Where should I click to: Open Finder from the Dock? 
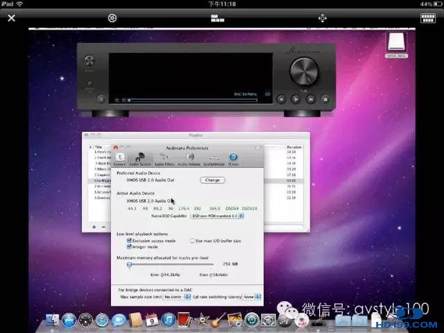click(53, 321)
